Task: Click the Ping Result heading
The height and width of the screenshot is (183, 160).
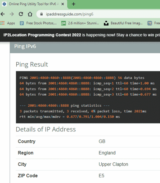Action: 32,64
